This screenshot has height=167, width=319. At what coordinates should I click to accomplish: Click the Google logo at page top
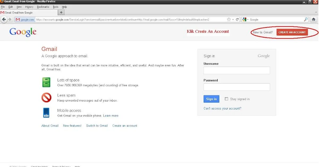click(23, 32)
